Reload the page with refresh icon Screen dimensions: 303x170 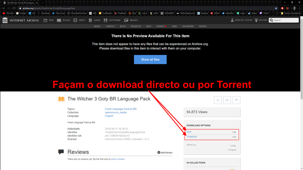[14, 8]
